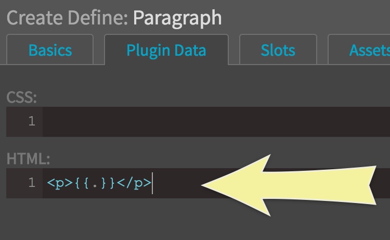
Task: Click inside the empty CSS code editor
Action: coord(208,122)
